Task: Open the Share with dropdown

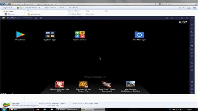Action: pos(50,8)
